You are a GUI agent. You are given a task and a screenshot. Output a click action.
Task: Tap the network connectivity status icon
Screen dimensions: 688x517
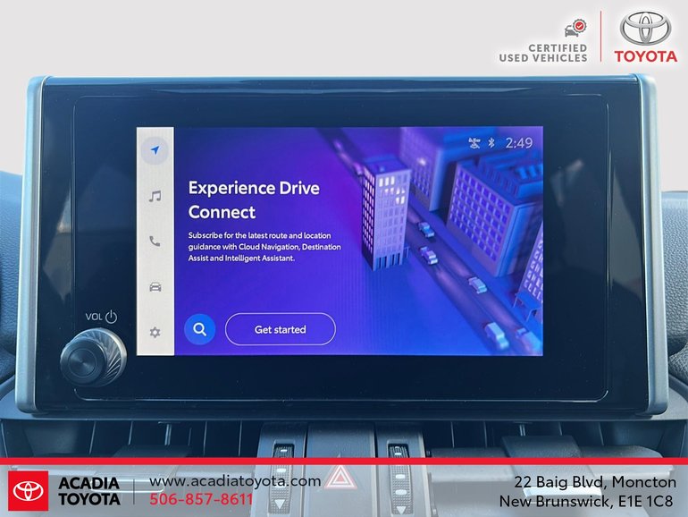tap(474, 142)
